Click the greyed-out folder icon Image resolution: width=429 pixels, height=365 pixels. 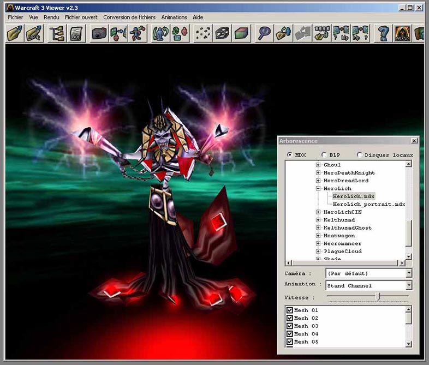tap(302, 33)
